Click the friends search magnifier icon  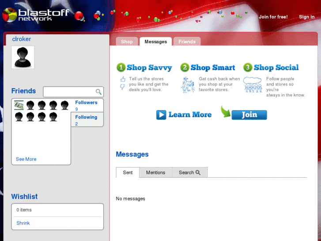98,92
